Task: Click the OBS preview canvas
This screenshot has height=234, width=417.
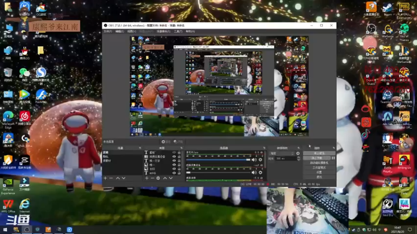Action: click(x=219, y=86)
